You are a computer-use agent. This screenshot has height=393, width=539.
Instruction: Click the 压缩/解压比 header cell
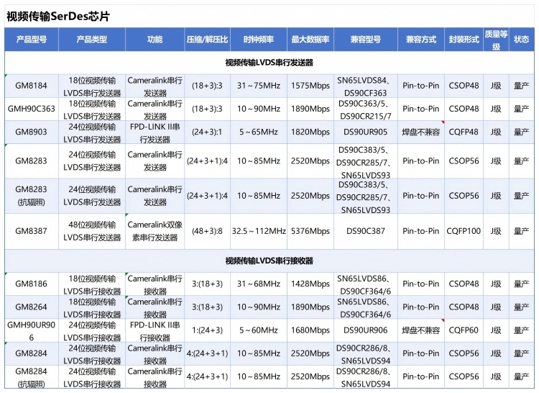(x=207, y=40)
